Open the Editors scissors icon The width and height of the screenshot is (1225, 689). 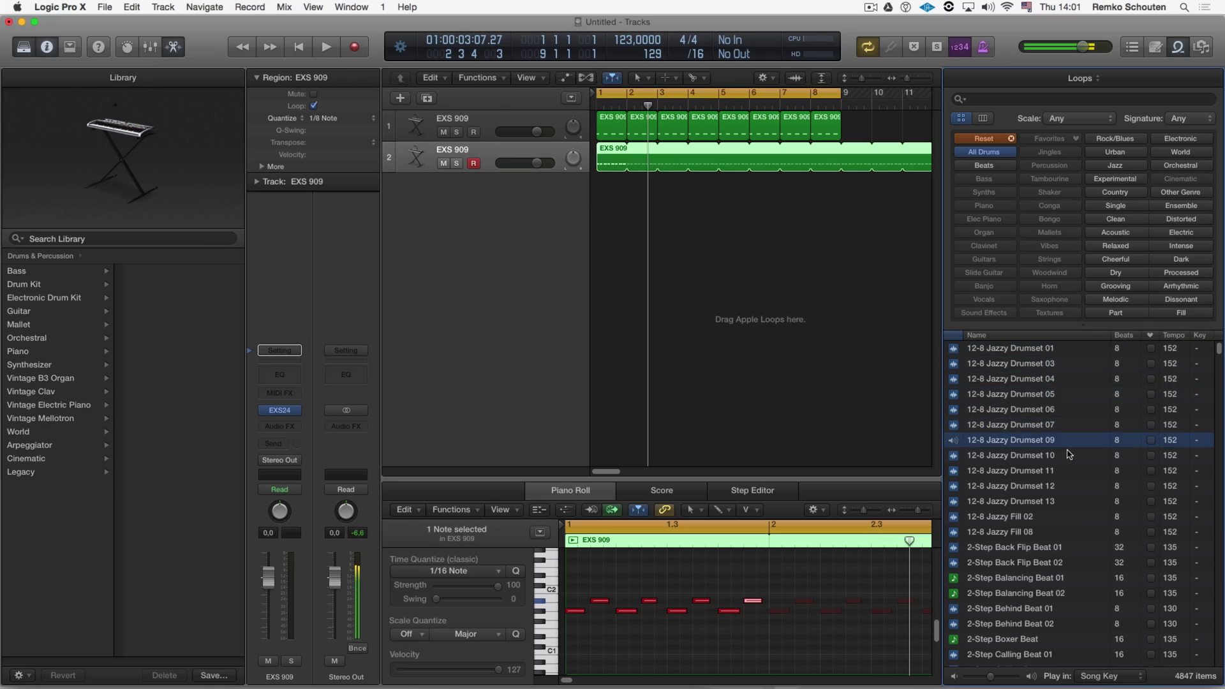point(173,47)
